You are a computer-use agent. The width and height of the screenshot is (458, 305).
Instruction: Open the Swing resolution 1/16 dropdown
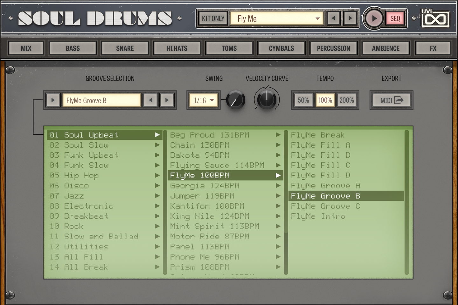click(x=204, y=100)
